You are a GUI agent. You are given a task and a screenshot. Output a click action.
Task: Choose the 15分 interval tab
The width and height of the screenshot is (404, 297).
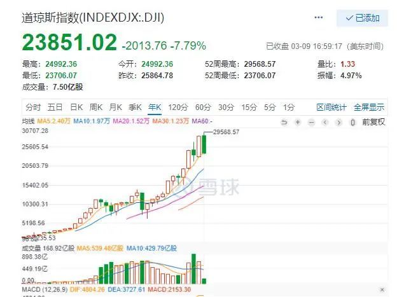pyautogui.click(x=249, y=107)
